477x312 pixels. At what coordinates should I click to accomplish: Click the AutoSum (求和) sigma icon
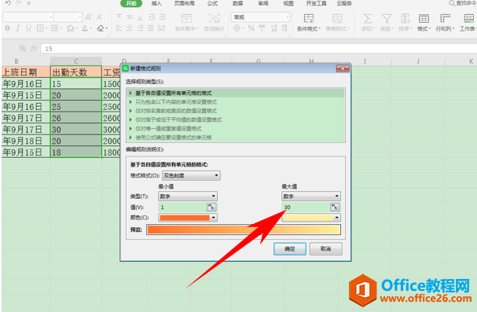pyautogui.click(x=368, y=19)
